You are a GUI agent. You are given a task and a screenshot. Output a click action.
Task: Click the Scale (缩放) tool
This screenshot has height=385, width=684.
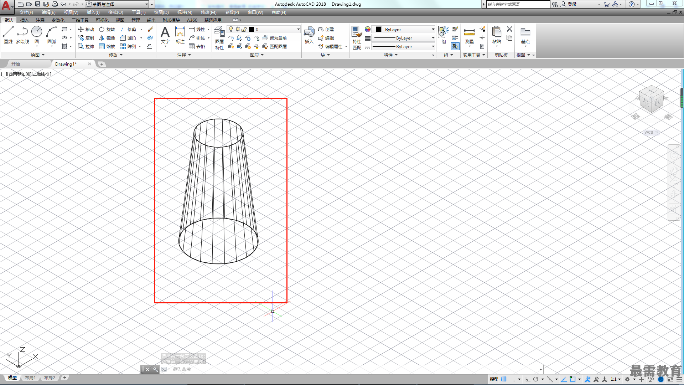[107, 46]
